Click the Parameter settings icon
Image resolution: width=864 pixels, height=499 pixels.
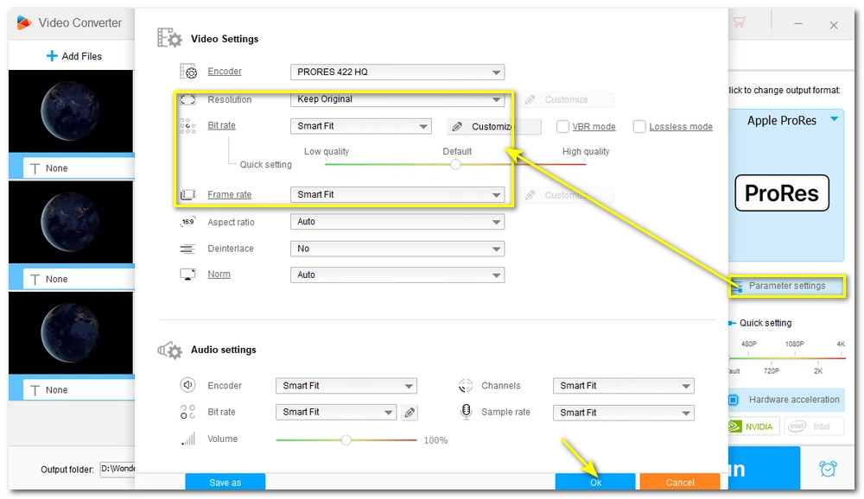(x=736, y=286)
